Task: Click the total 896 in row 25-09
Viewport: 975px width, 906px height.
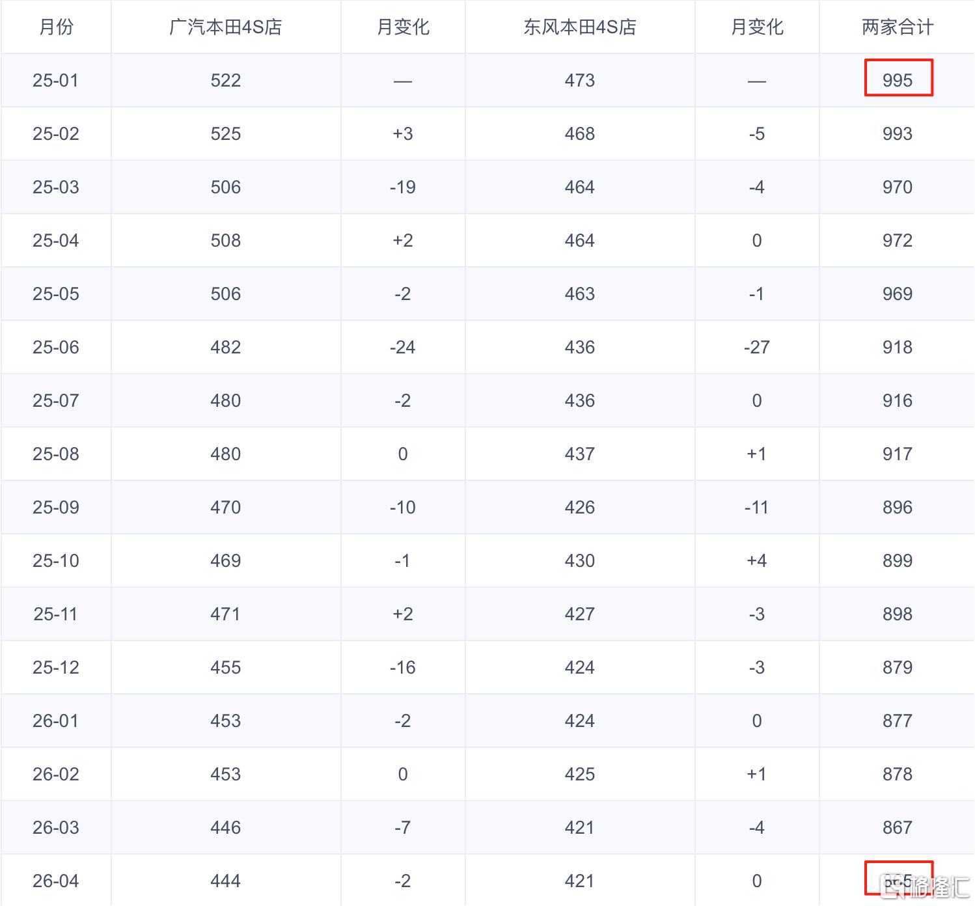Action: pos(898,507)
